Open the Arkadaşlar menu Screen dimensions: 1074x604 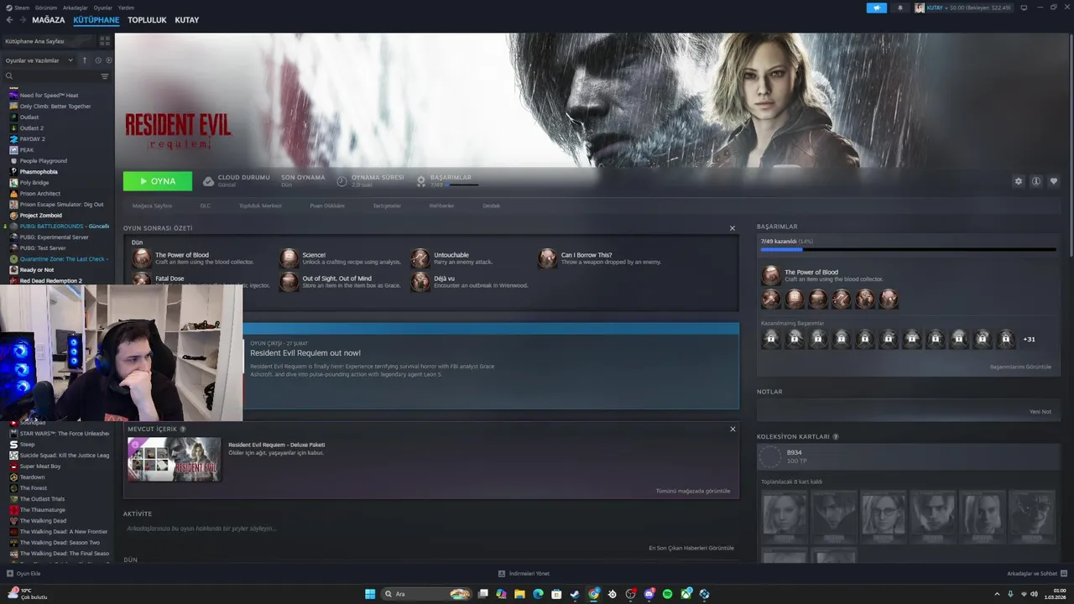click(76, 8)
